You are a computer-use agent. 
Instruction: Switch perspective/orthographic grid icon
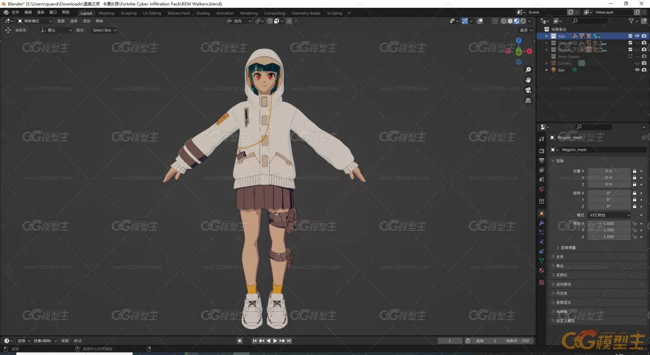coord(528,101)
